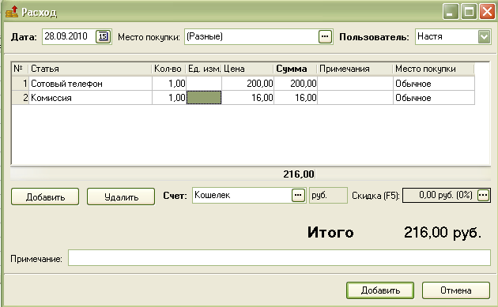Open the Счет browse ellipsis button
Screen dimensions: 498x307
pyautogui.click(x=298, y=196)
